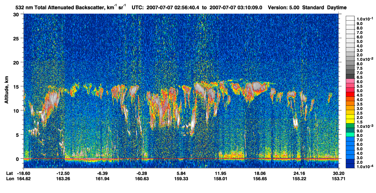Click the colorbar label '1.0x10-1'
376x193 pixels.
click(x=365, y=19)
